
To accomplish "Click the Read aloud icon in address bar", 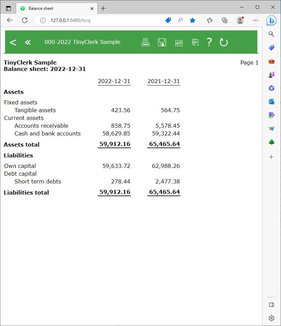I will (x=180, y=20).
